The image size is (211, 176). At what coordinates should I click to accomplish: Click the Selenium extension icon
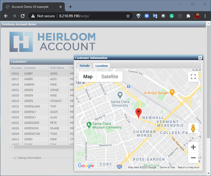point(180,16)
